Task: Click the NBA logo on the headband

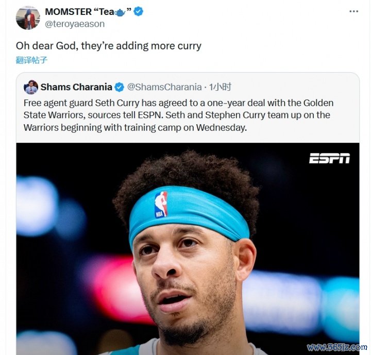Action: tap(161, 204)
